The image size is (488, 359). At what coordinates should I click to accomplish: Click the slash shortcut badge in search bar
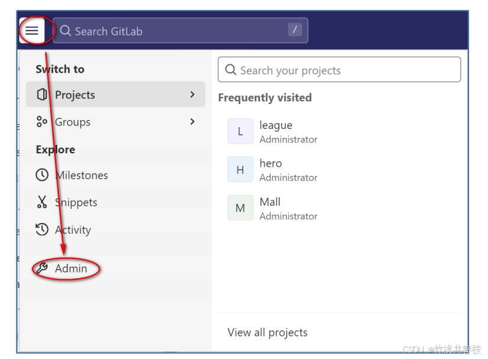click(295, 30)
